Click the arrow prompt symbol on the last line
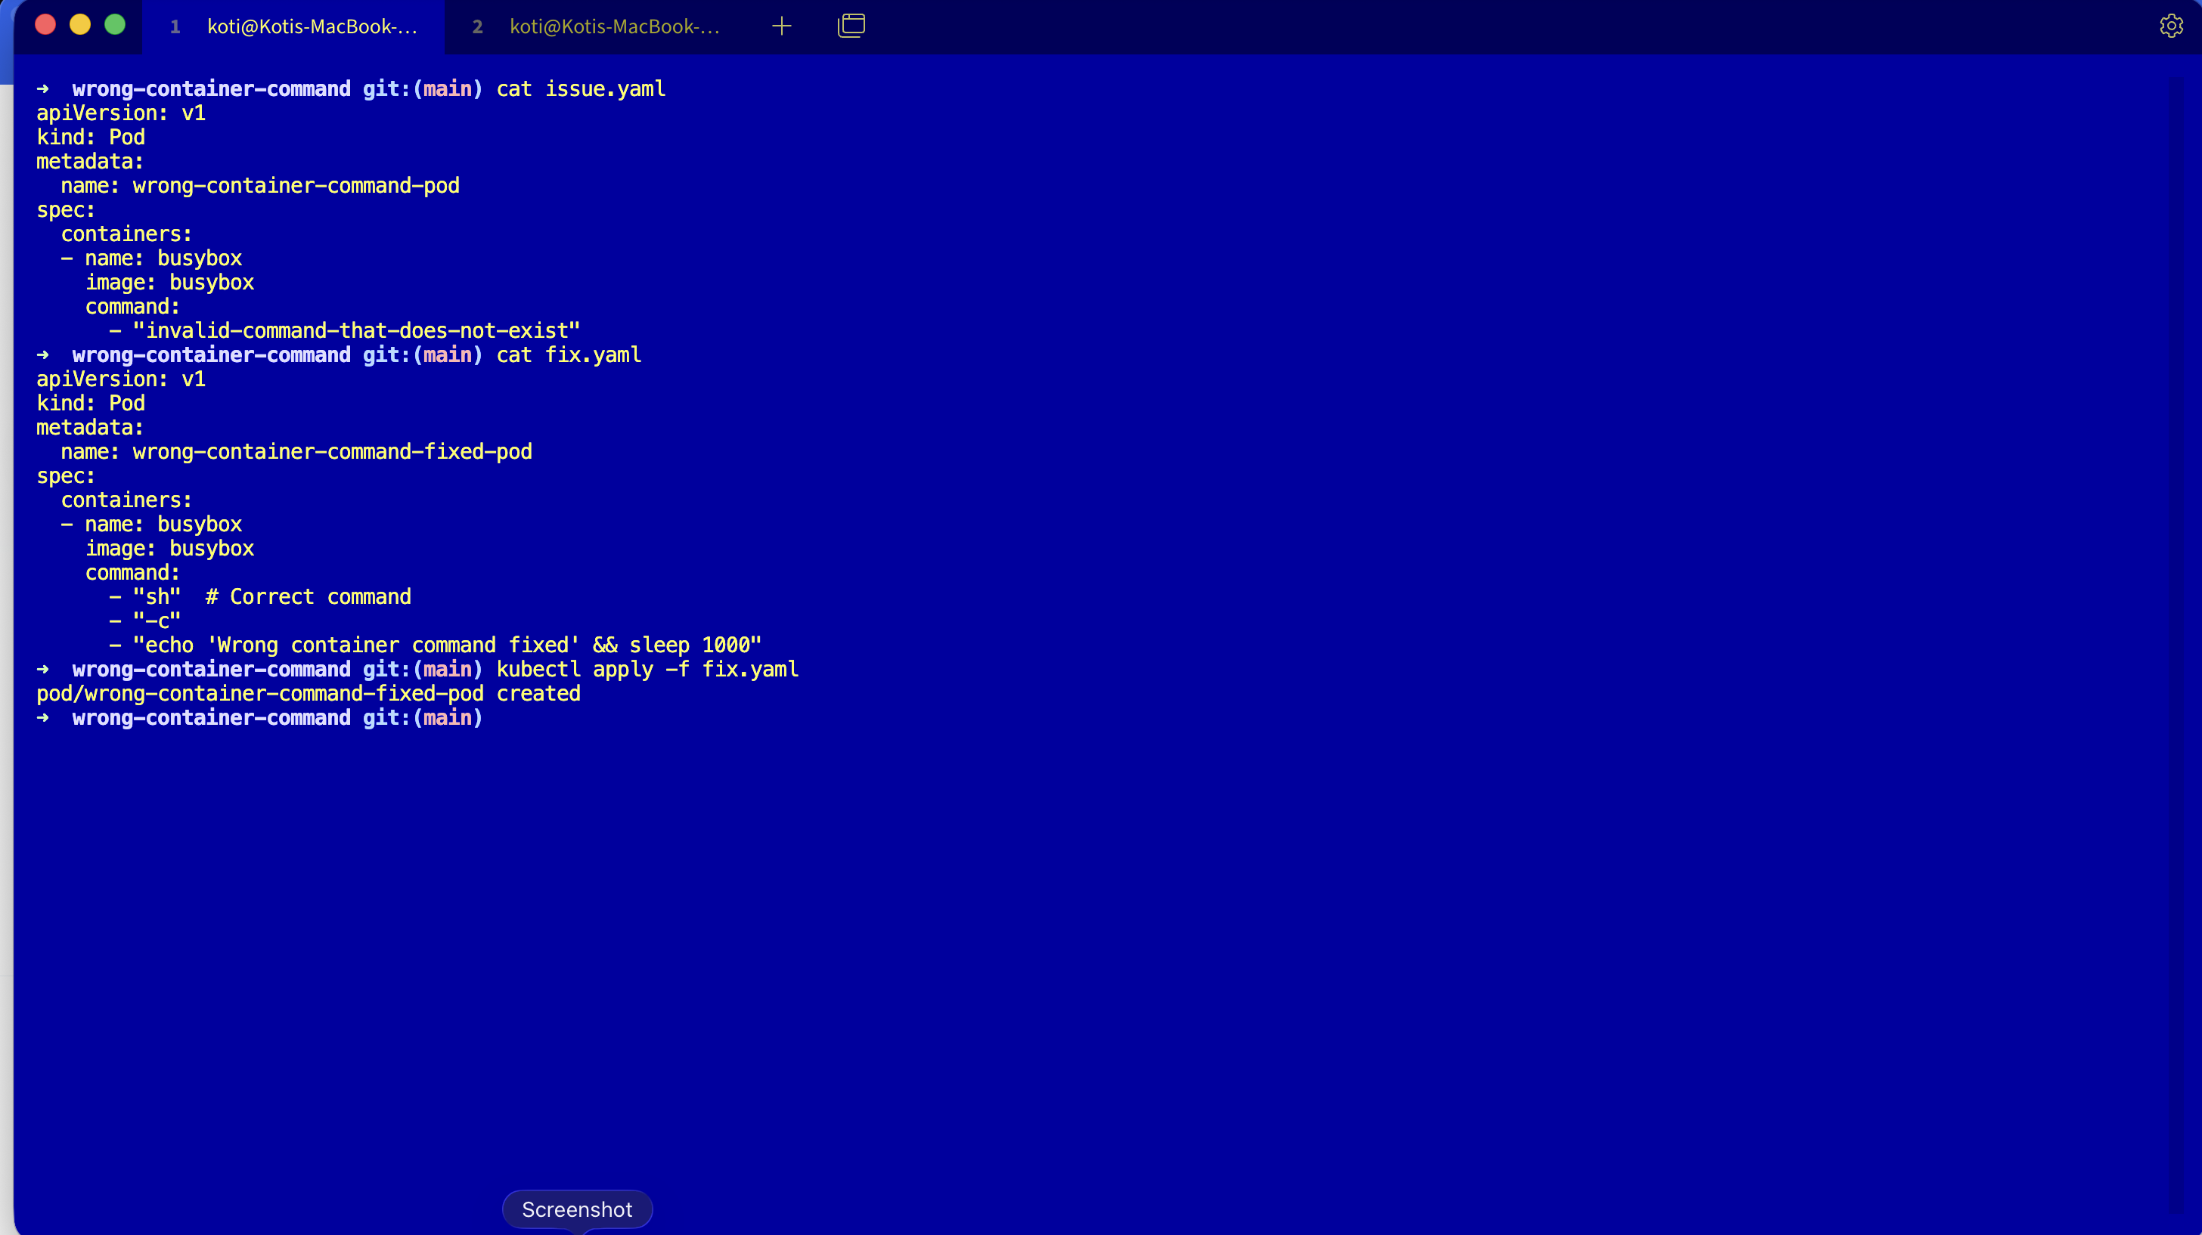This screenshot has height=1235, width=2202. click(44, 718)
